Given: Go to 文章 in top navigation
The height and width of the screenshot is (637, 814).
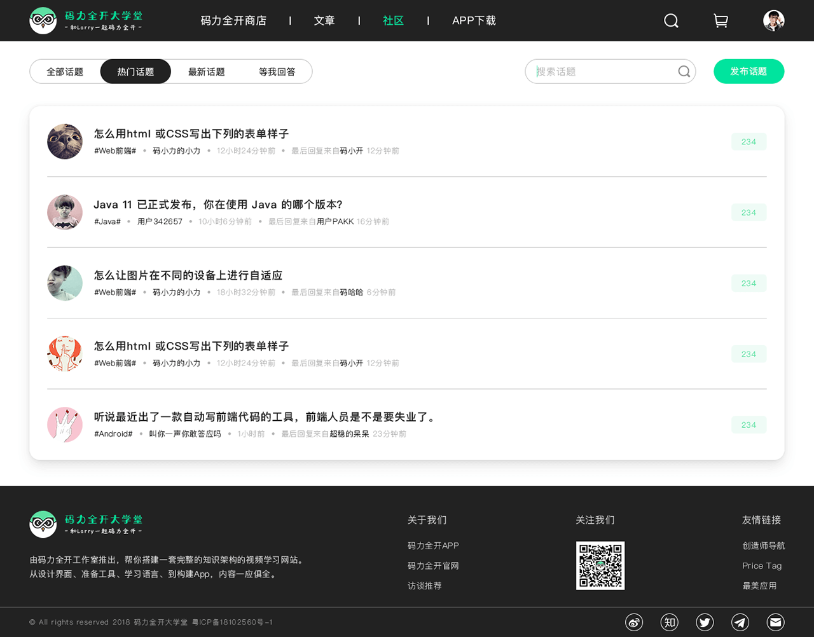Looking at the screenshot, I should point(324,21).
